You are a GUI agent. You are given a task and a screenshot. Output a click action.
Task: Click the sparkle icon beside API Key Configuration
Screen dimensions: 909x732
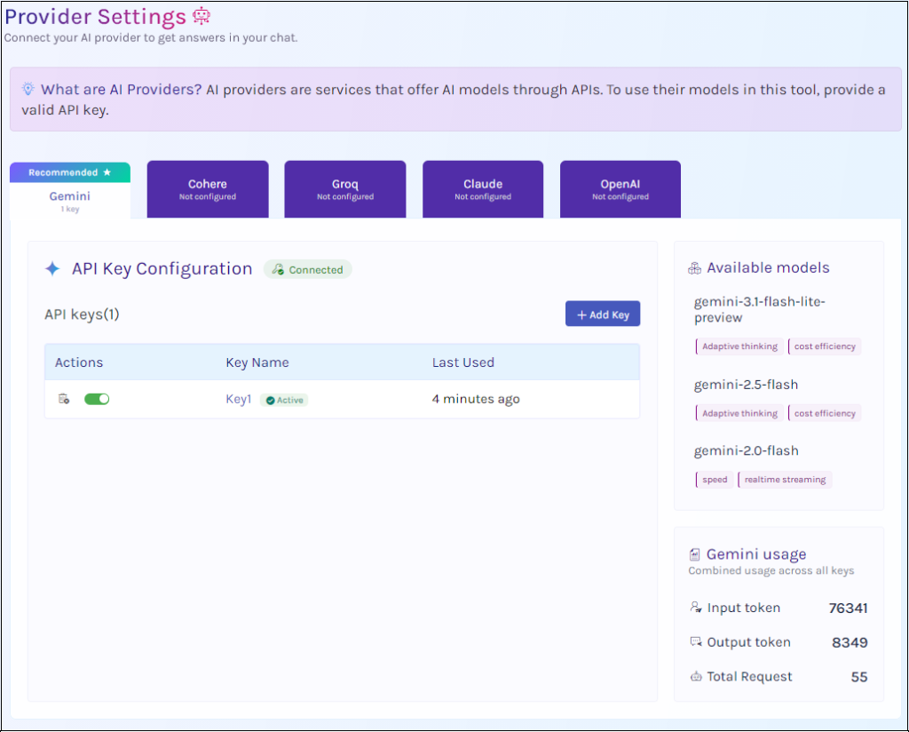pos(52,268)
